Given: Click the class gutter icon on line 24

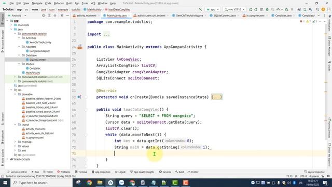Looking at the screenshot, I should point(80,47).
